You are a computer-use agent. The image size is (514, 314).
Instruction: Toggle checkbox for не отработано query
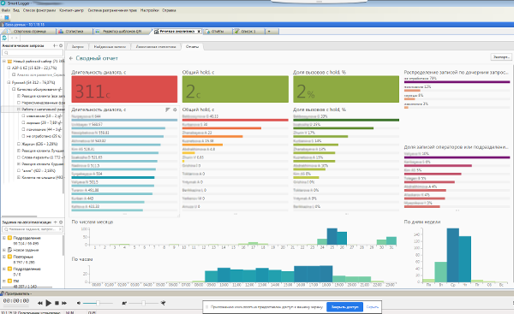(x=23, y=136)
